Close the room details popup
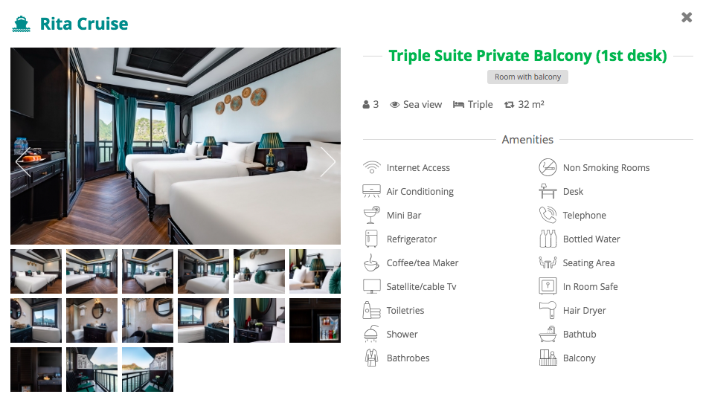 point(687,17)
